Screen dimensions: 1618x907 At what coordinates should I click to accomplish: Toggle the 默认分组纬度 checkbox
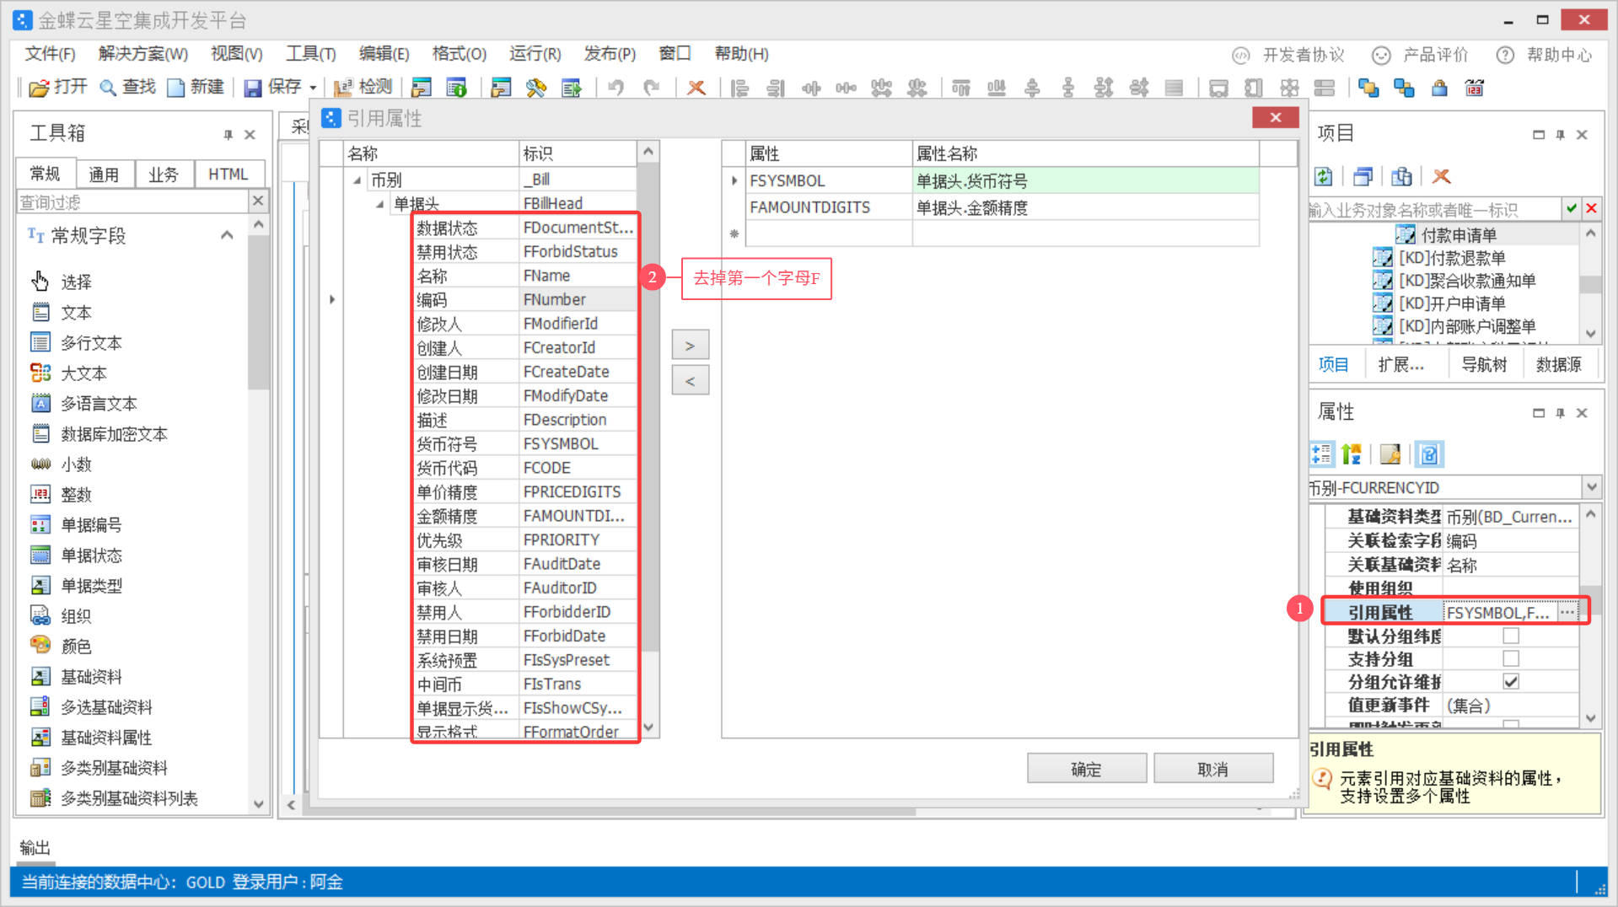pos(1510,636)
